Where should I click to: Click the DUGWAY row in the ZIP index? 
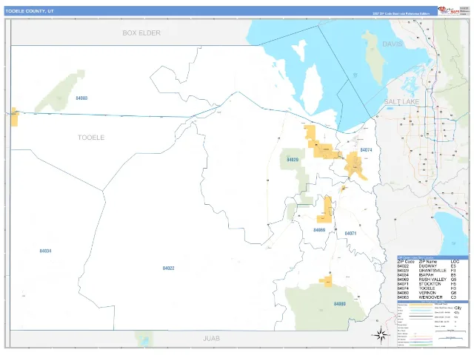tap(427, 266)
